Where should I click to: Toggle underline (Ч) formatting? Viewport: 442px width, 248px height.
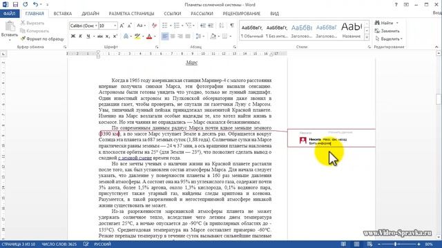[x=88, y=37]
